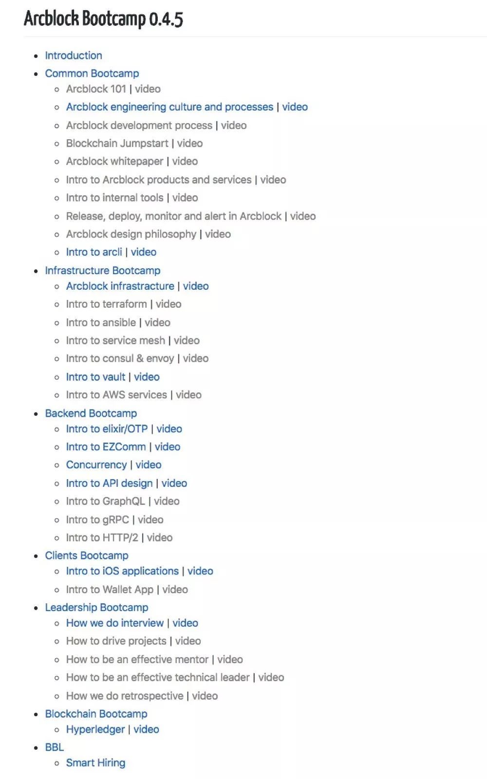
Task: Open the Intro to vault link
Action: click(x=95, y=377)
